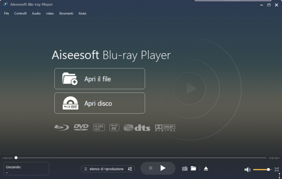
Task: Open the Controlli menu
Action: [x=20, y=13]
